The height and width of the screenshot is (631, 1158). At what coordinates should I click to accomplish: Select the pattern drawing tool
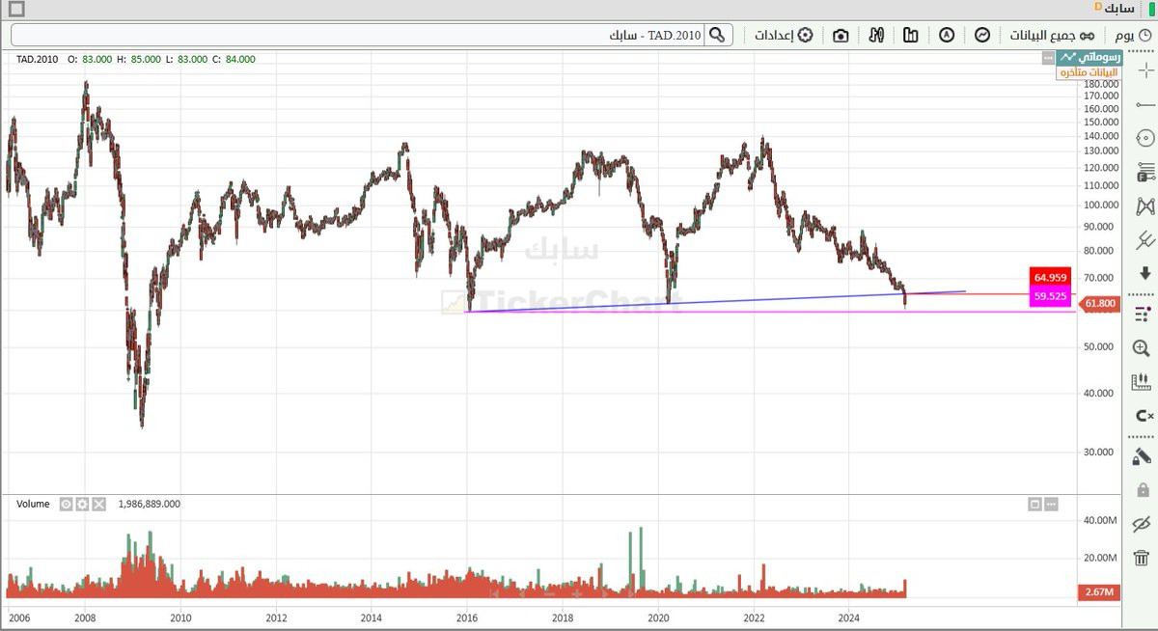pos(1144,206)
